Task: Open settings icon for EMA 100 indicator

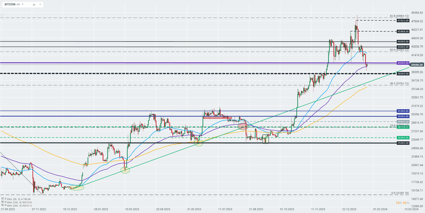Action: click(x=2, y=202)
